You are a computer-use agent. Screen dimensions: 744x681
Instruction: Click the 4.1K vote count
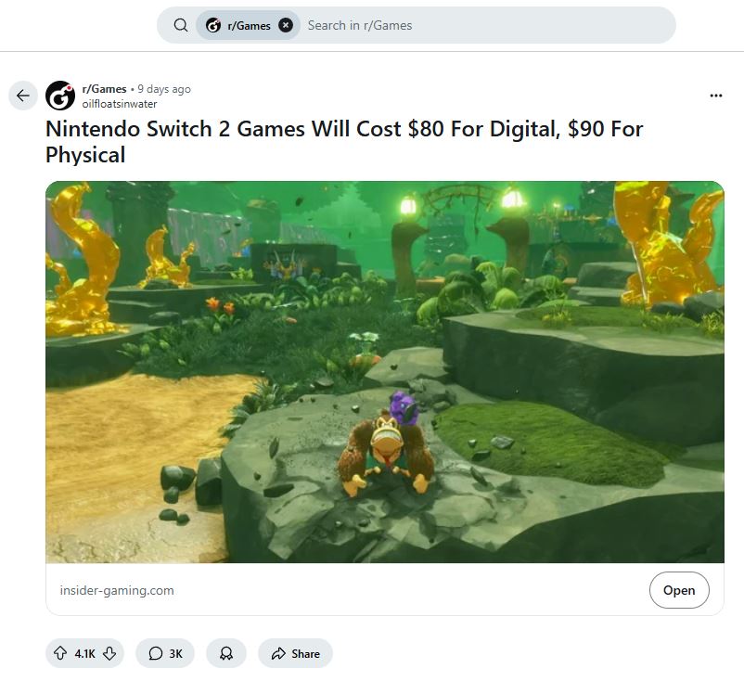coord(85,653)
